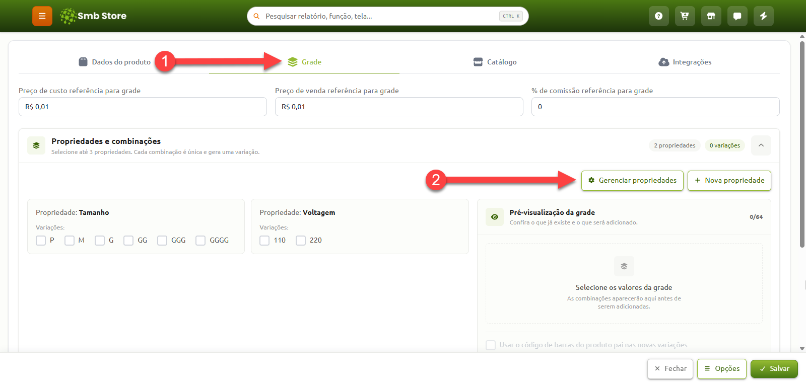Click the search field Pesquisar relatório
The image size is (806, 385).
(388, 16)
